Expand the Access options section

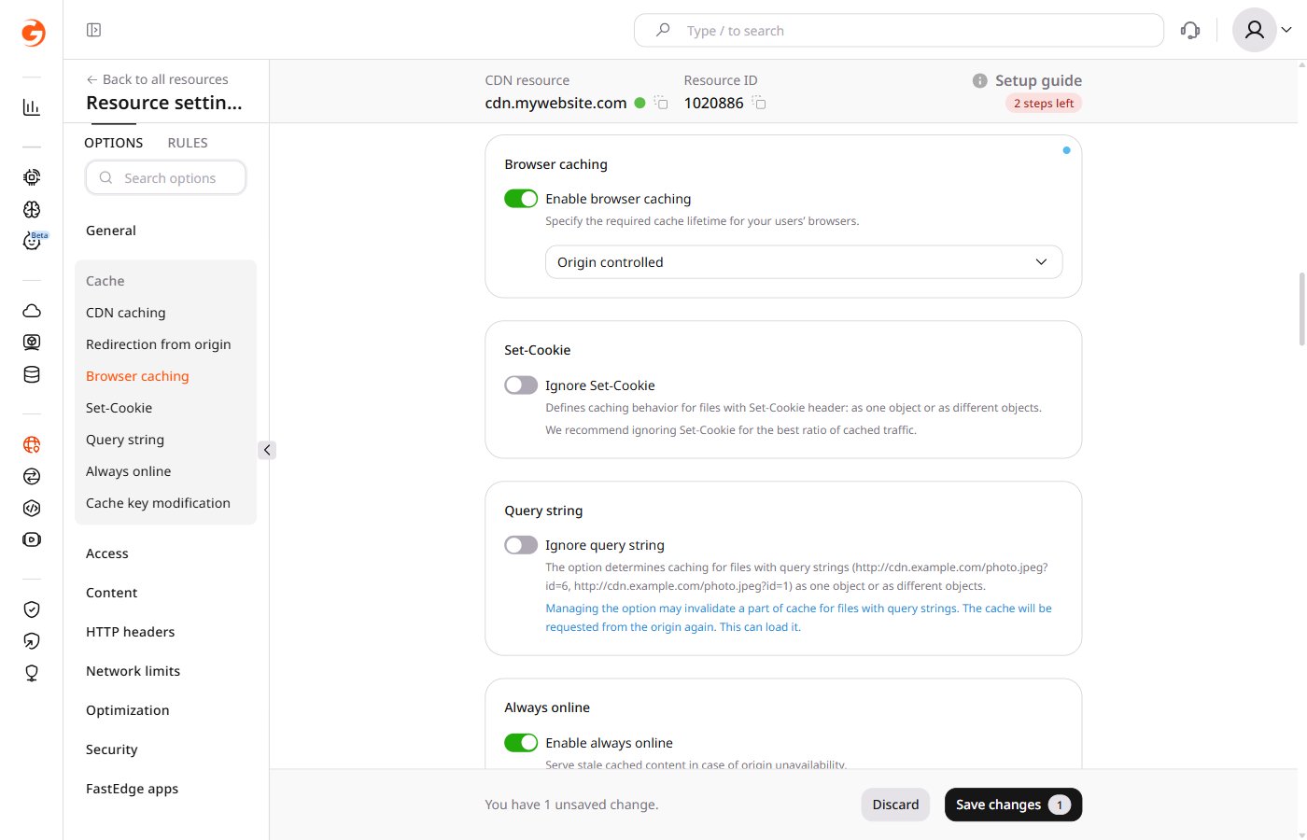pyautogui.click(x=107, y=553)
